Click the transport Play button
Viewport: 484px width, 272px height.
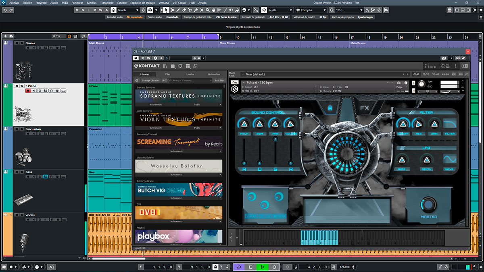pos(262,267)
